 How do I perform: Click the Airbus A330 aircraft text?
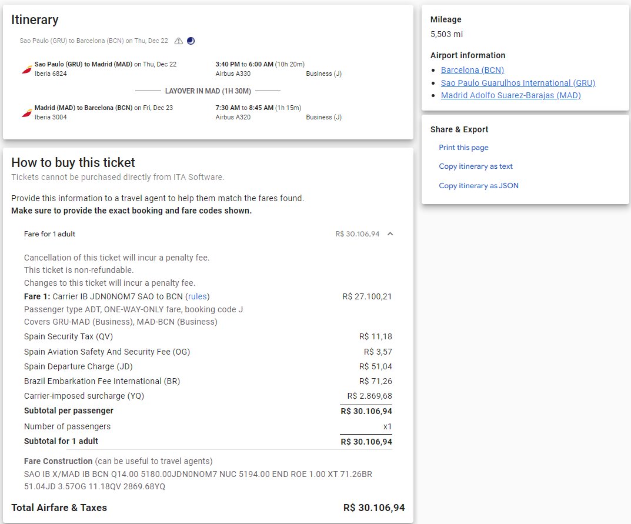click(233, 74)
